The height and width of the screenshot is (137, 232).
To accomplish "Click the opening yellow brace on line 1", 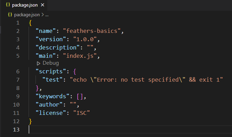I will point(30,23).
